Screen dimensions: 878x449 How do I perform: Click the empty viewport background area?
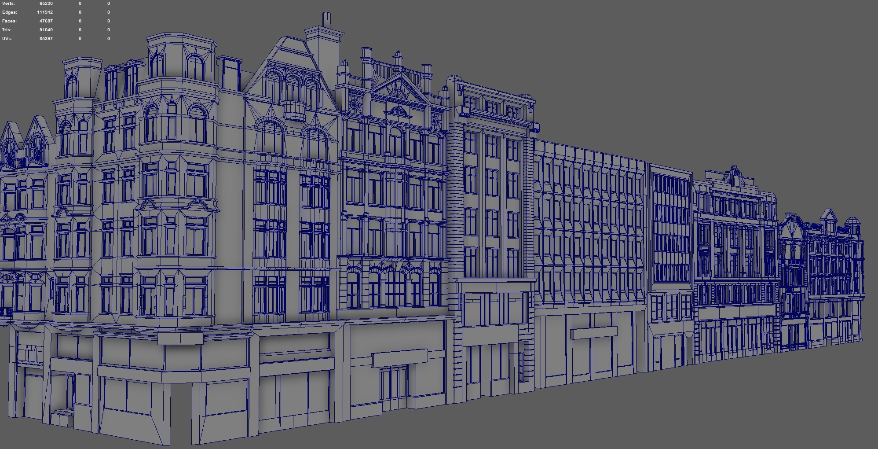(x=748, y=66)
